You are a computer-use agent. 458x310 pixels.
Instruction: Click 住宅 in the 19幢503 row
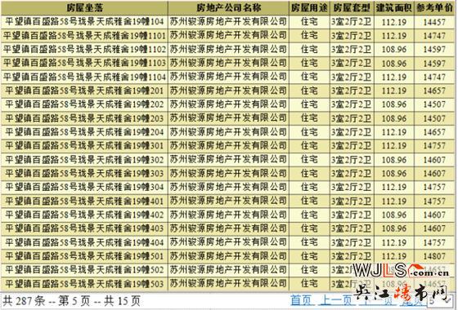[309, 284]
